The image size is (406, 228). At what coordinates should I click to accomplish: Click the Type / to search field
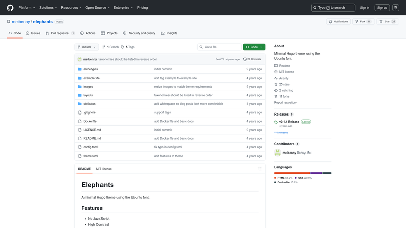coord(333,8)
